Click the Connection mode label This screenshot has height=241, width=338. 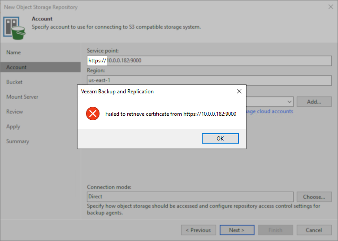pyautogui.click(x=109, y=187)
